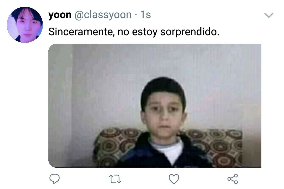Open the share options icon

click(233, 179)
